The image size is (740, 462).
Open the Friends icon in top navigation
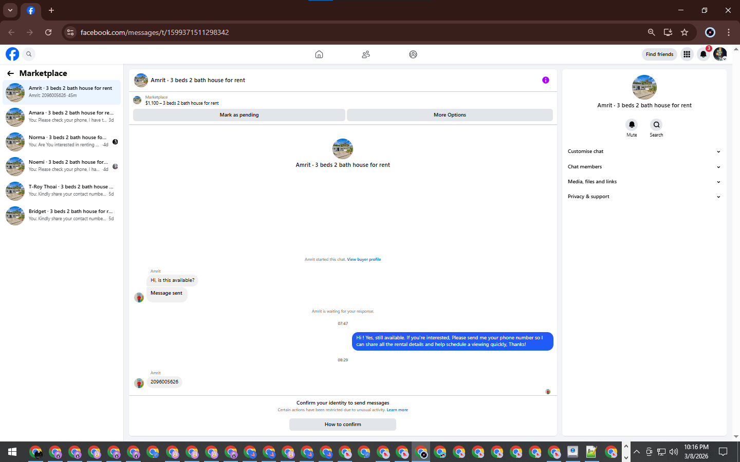[366, 54]
